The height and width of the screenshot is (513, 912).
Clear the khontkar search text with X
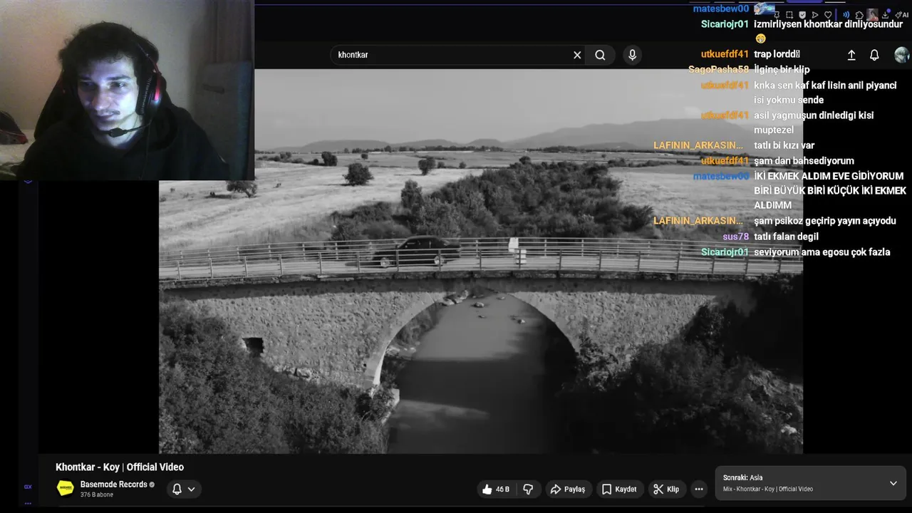coord(577,55)
